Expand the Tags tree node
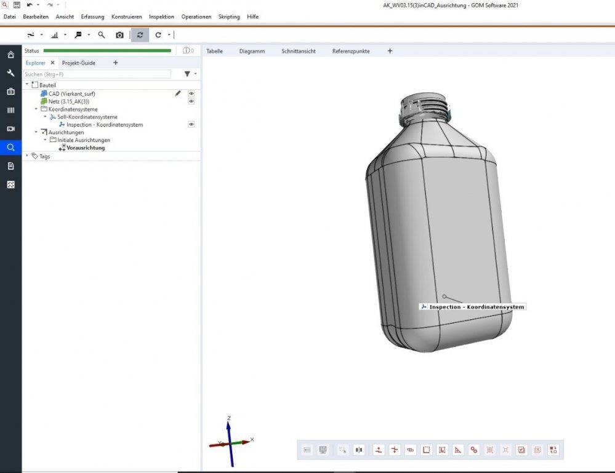Image resolution: width=615 pixels, height=473 pixels. coord(27,156)
